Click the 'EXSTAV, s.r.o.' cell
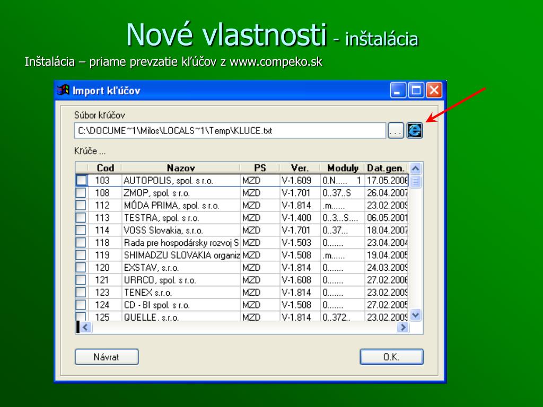 [x=181, y=268]
